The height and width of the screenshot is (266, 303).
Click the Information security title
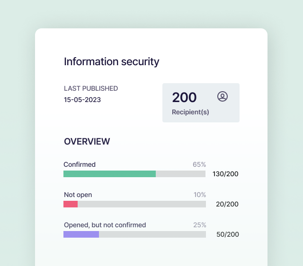pyautogui.click(x=112, y=61)
